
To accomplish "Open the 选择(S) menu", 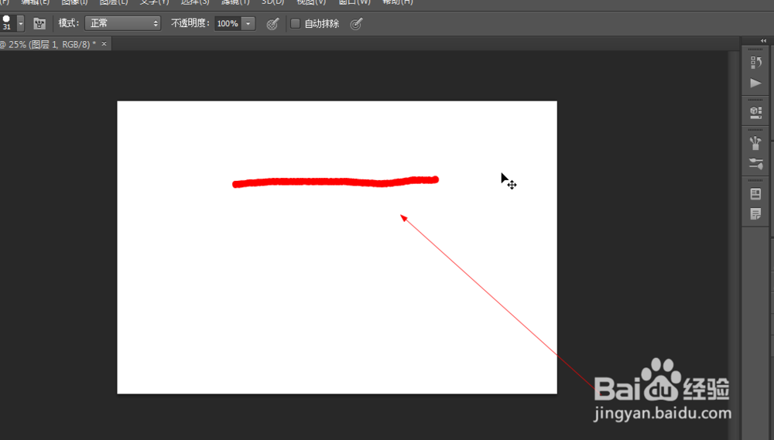I will tap(195, 2).
